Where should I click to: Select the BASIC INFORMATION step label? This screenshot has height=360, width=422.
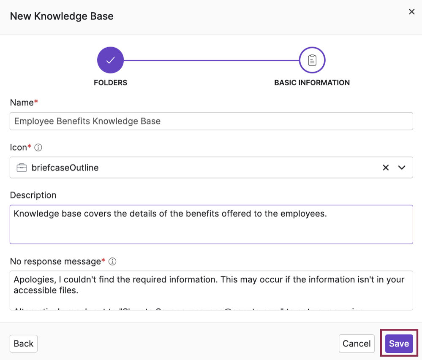[x=312, y=83]
